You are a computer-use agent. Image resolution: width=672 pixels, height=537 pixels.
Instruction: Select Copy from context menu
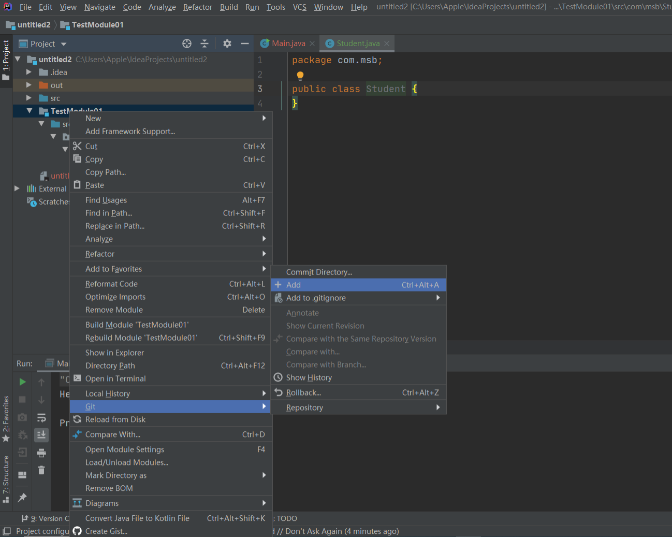[171, 159]
